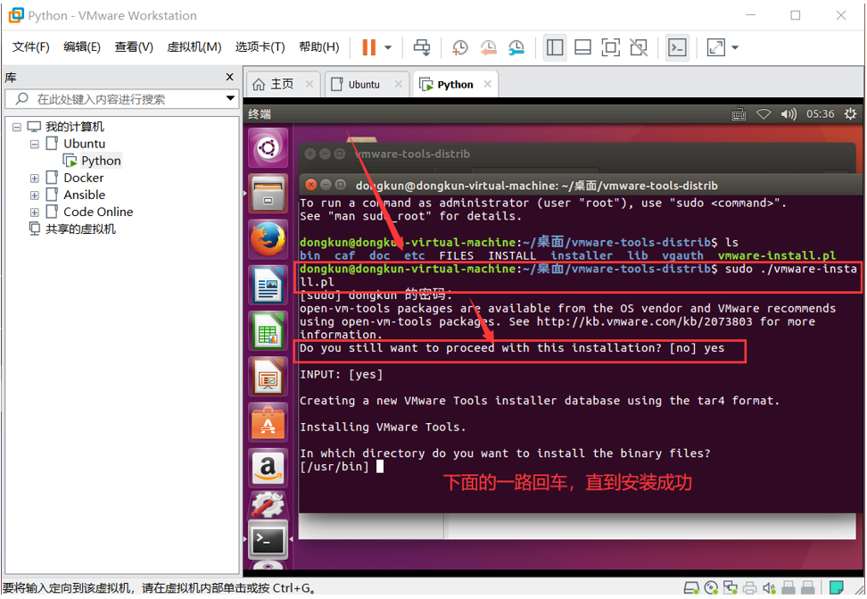This screenshot has width=867, height=599.
Task: Toggle the library sidebar view icon
Action: [x=555, y=47]
